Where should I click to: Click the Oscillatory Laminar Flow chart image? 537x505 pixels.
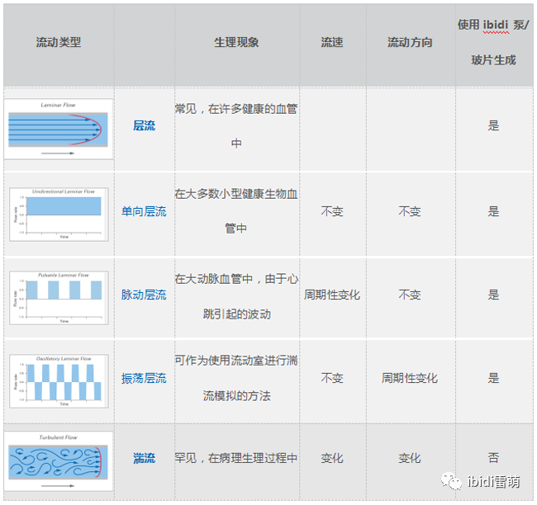58,380
